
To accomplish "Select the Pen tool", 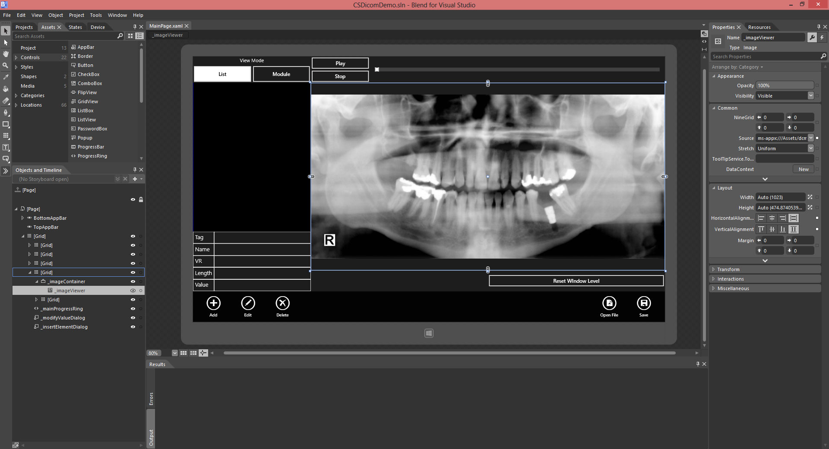I will tap(6, 112).
